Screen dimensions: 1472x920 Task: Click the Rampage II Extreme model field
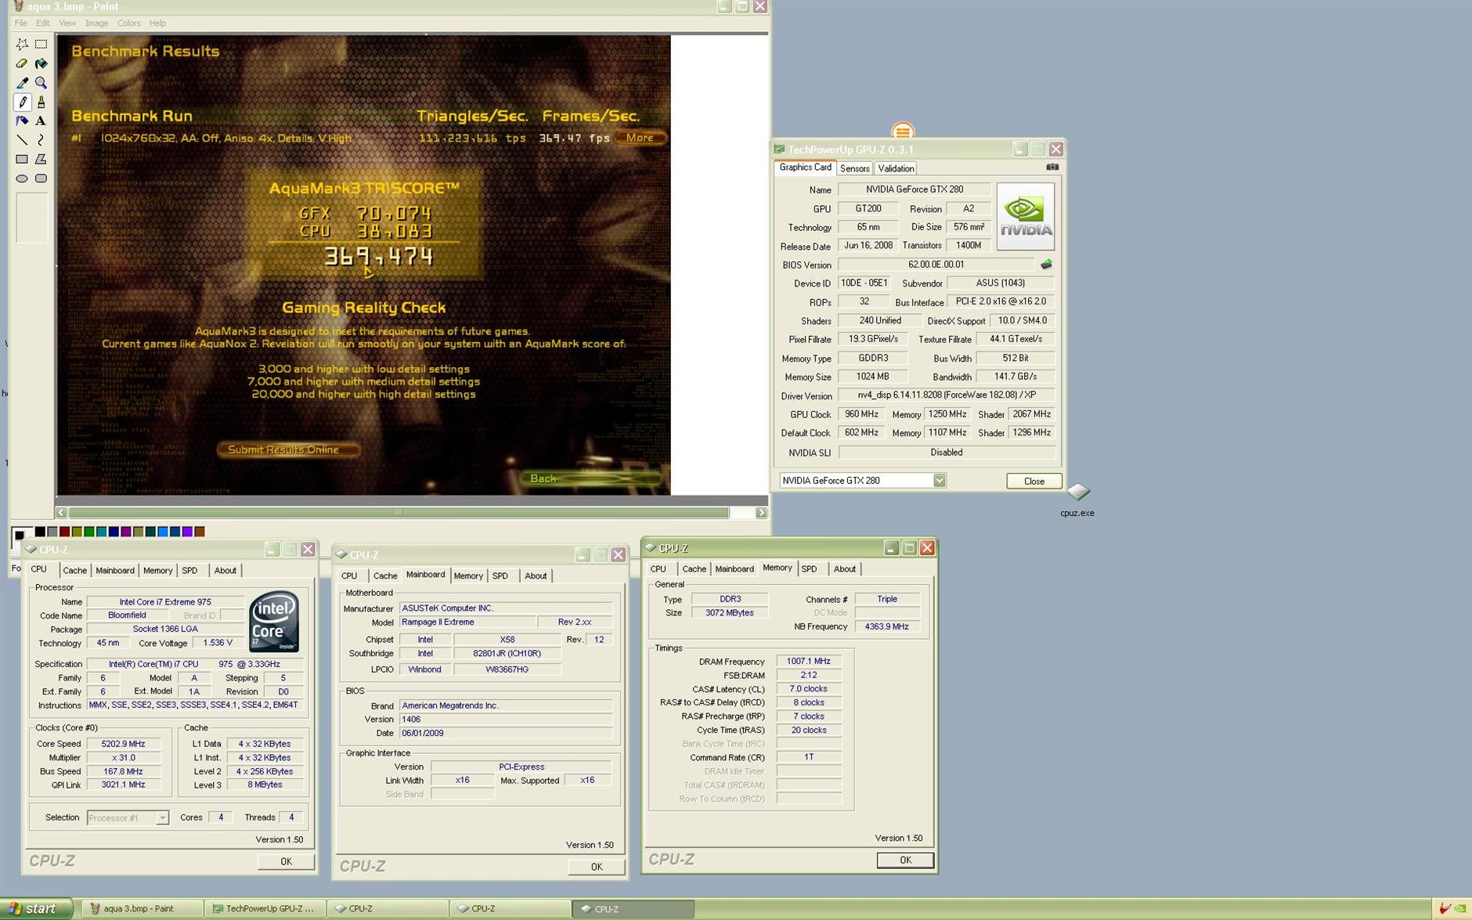click(x=467, y=622)
